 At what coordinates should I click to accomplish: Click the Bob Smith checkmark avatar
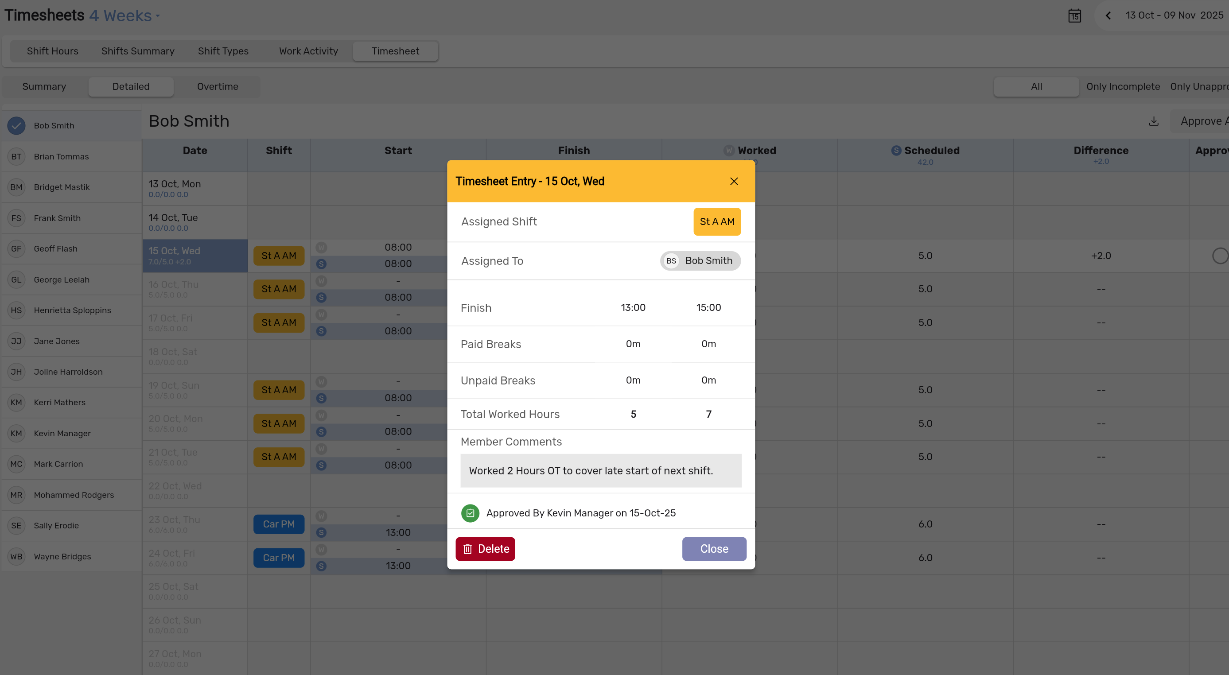point(16,125)
